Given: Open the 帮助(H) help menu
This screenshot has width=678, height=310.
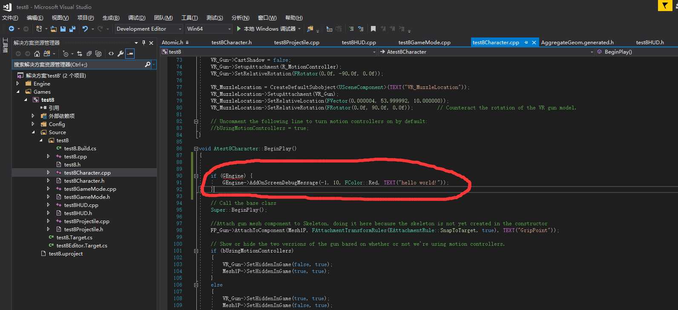Looking at the screenshot, I should click(x=294, y=17).
